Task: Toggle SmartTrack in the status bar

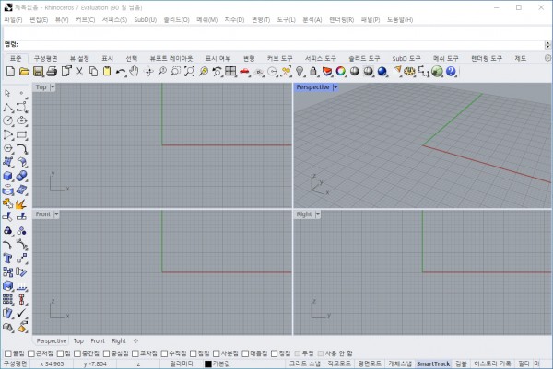Action: (x=433, y=363)
